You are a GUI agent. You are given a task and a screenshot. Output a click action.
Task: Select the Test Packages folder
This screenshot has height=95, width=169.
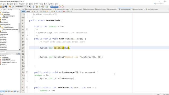tap(5, 18)
